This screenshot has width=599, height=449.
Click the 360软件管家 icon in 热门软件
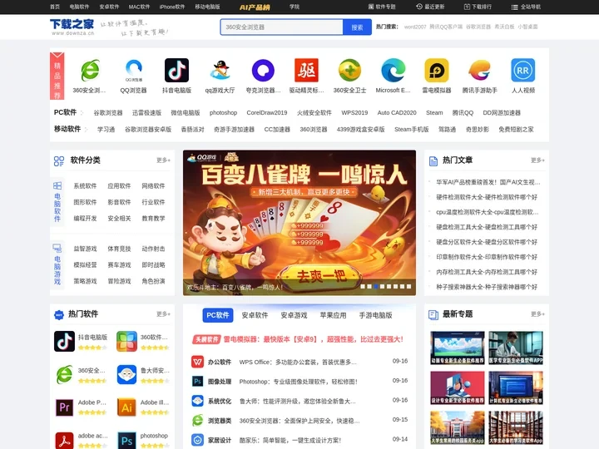click(126, 342)
